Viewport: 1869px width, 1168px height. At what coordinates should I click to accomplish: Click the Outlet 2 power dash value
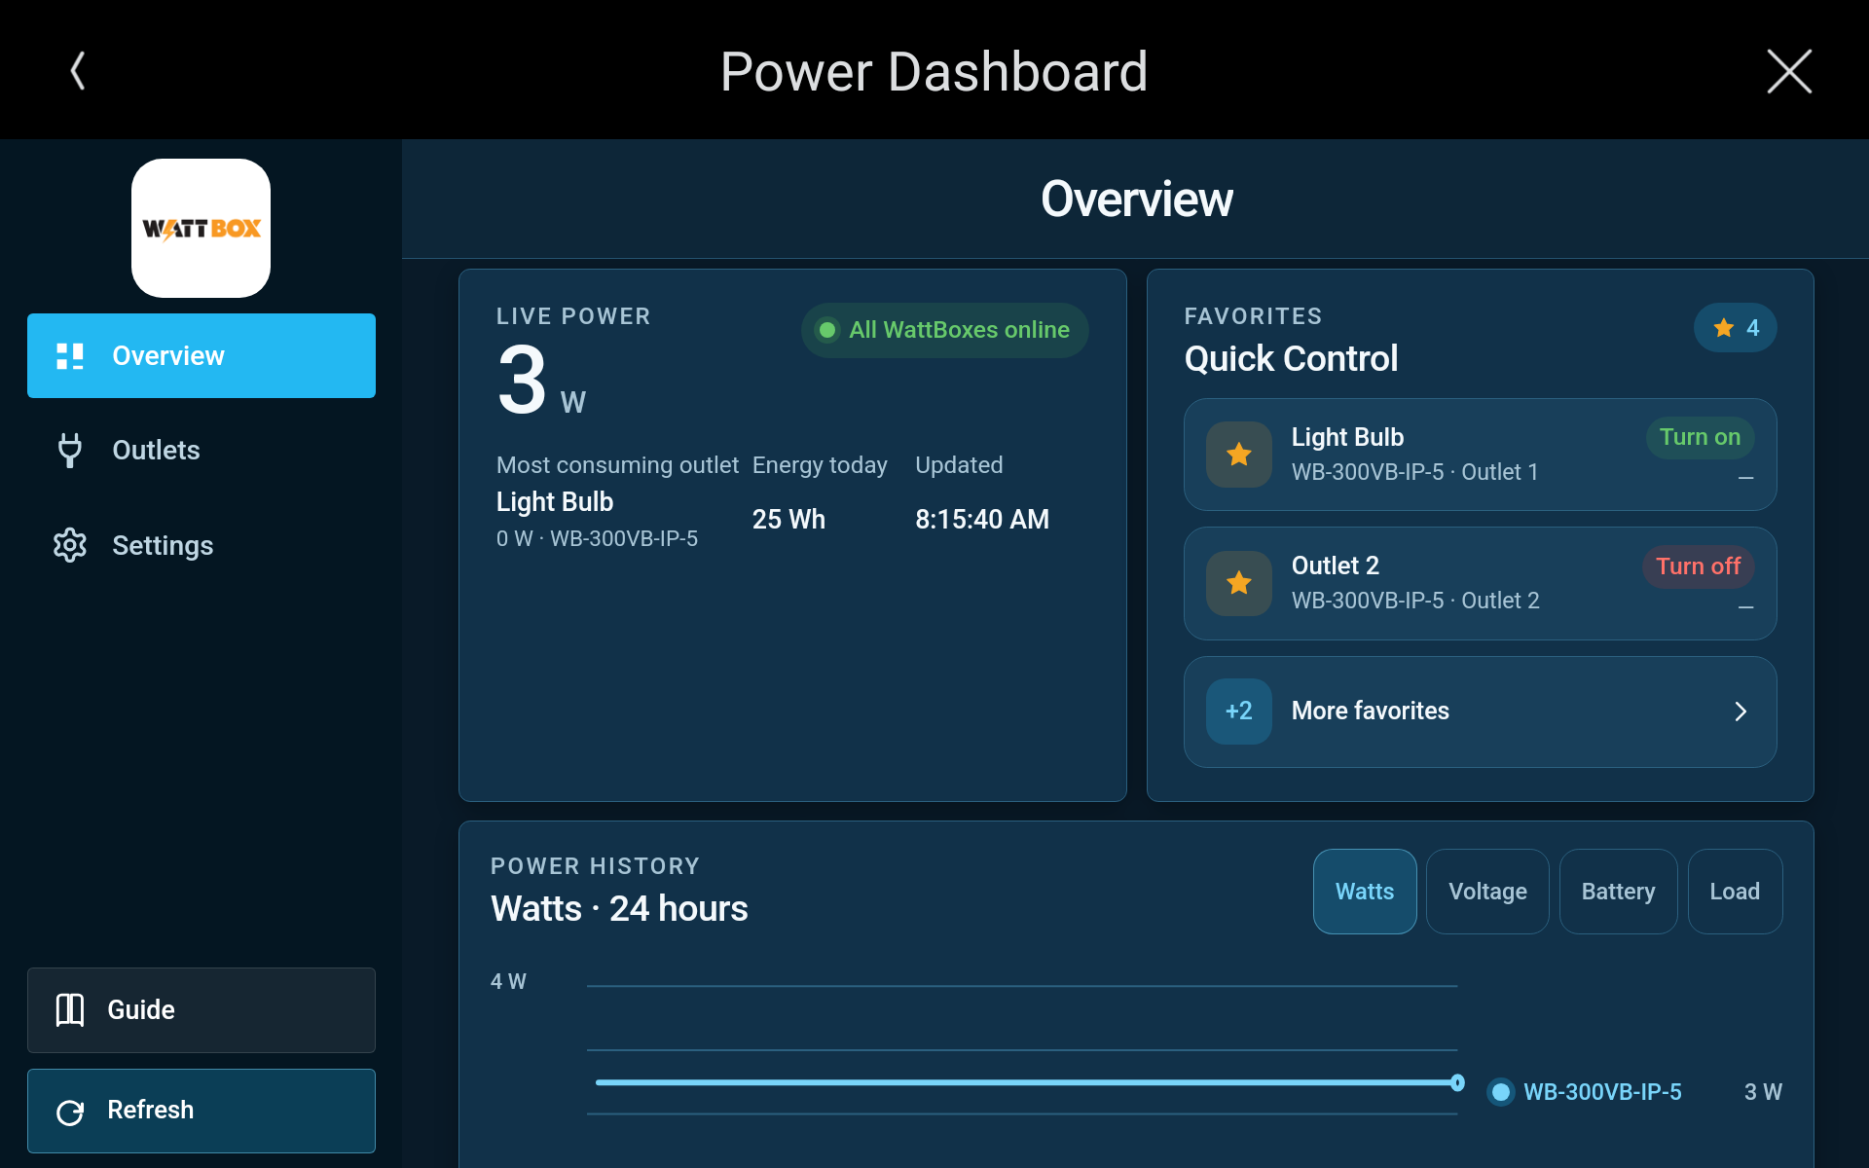coord(1746,607)
